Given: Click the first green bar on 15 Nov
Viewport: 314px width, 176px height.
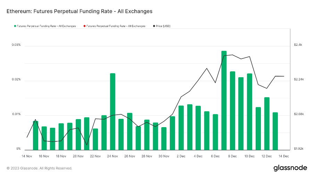Looking at the screenshot, I should point(35,135).
